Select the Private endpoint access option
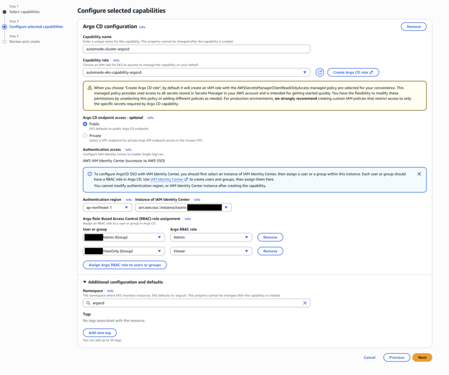 pos(85,135)
